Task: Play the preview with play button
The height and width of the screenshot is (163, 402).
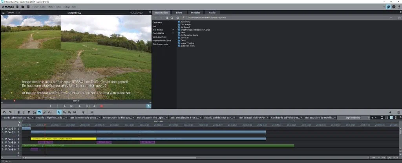Action: coord(79,106)
